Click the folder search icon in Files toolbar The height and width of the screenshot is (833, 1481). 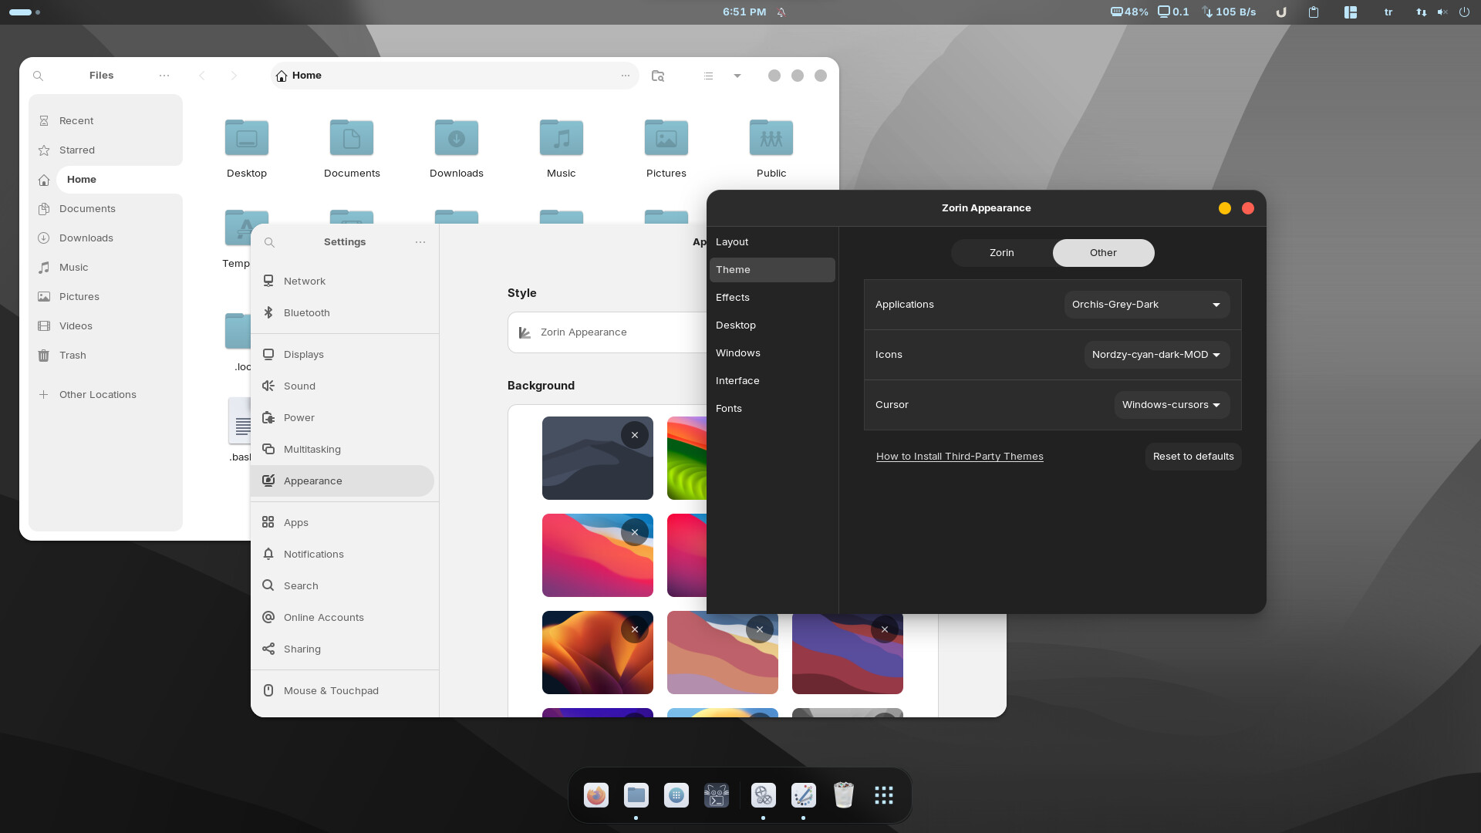point(658,76)
